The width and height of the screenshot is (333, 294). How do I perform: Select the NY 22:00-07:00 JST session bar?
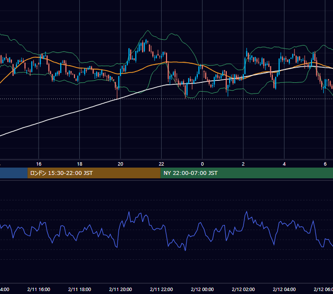(x=246, y=173)
